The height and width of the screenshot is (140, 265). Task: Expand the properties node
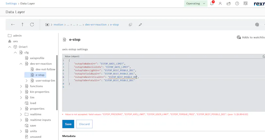coord(21,109)
